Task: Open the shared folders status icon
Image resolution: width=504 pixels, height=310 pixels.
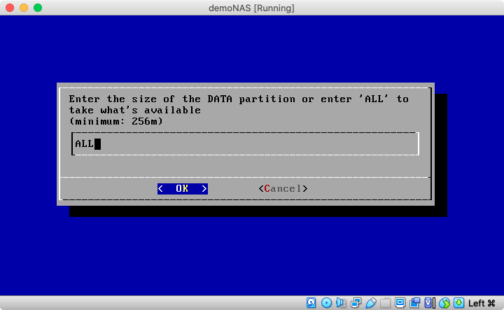Action: (x=386, y=303)
